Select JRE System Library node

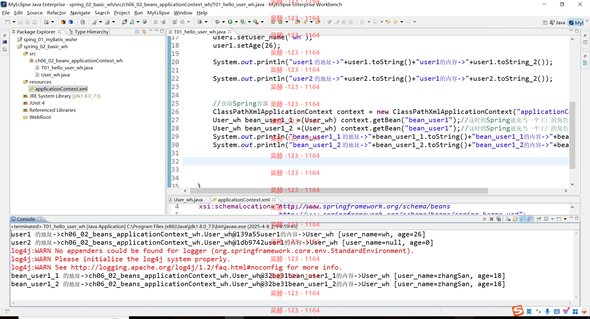coord(62,96)
